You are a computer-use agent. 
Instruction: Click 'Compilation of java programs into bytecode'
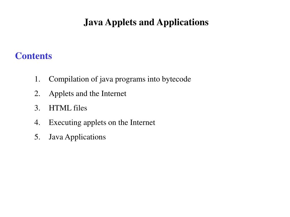(x=120, y=79)
